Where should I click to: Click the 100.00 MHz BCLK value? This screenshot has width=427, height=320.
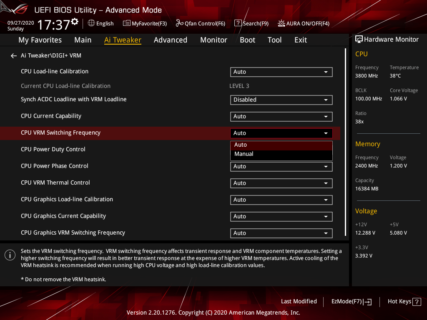369,99
